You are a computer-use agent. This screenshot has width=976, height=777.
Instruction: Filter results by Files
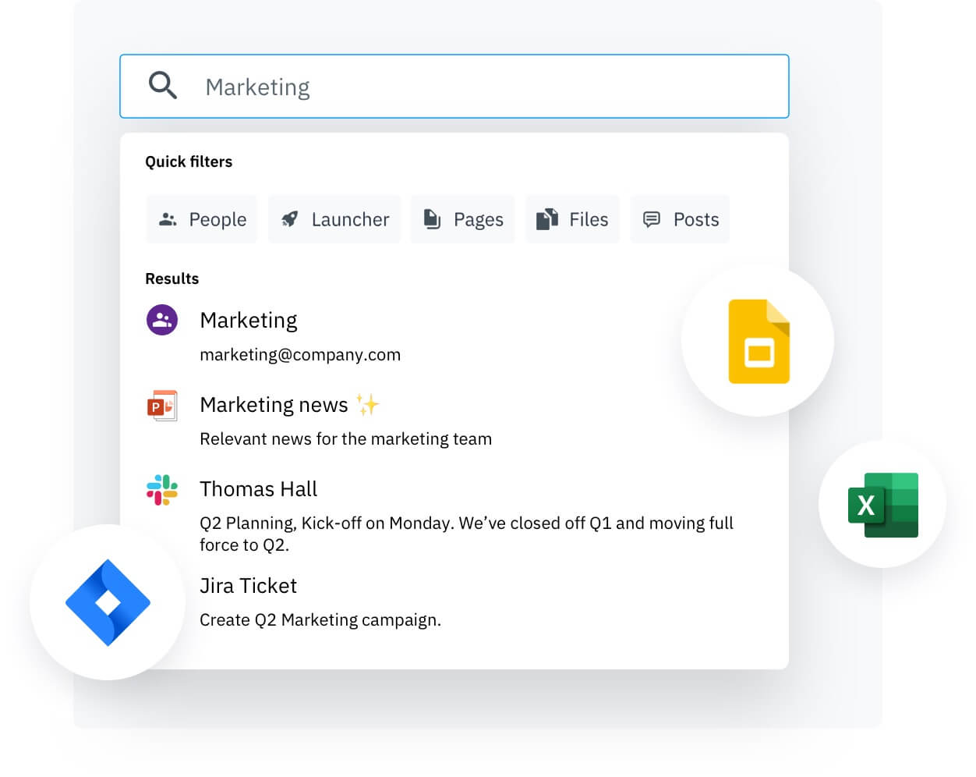point(572,219)
